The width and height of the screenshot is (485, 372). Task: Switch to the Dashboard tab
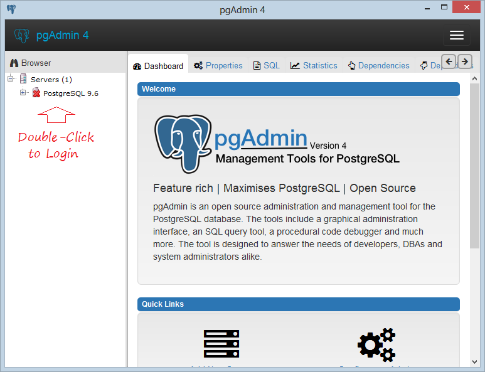158,66
